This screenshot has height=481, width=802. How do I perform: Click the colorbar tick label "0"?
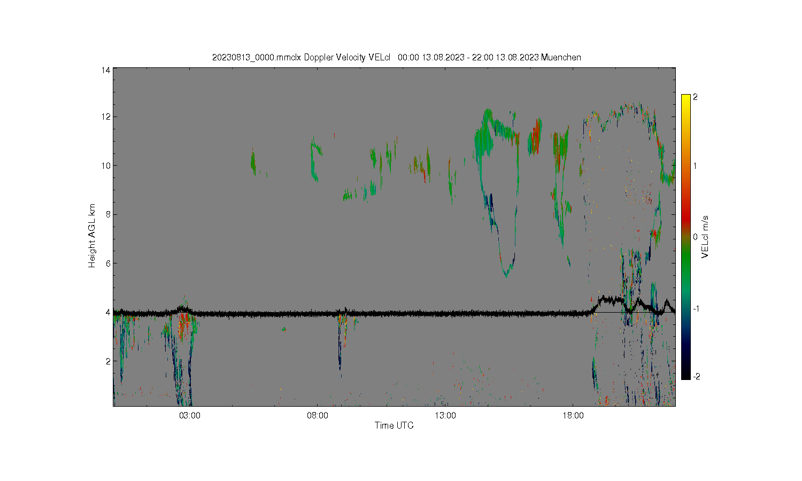pyautogui.click(x=695, y=237)
